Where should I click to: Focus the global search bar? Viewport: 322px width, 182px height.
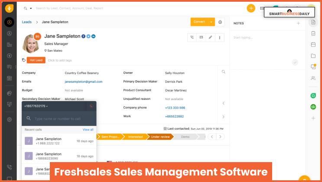pyautogui.click(x=69, y=8)
